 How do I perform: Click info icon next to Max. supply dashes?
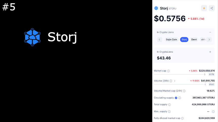[213, 111]
